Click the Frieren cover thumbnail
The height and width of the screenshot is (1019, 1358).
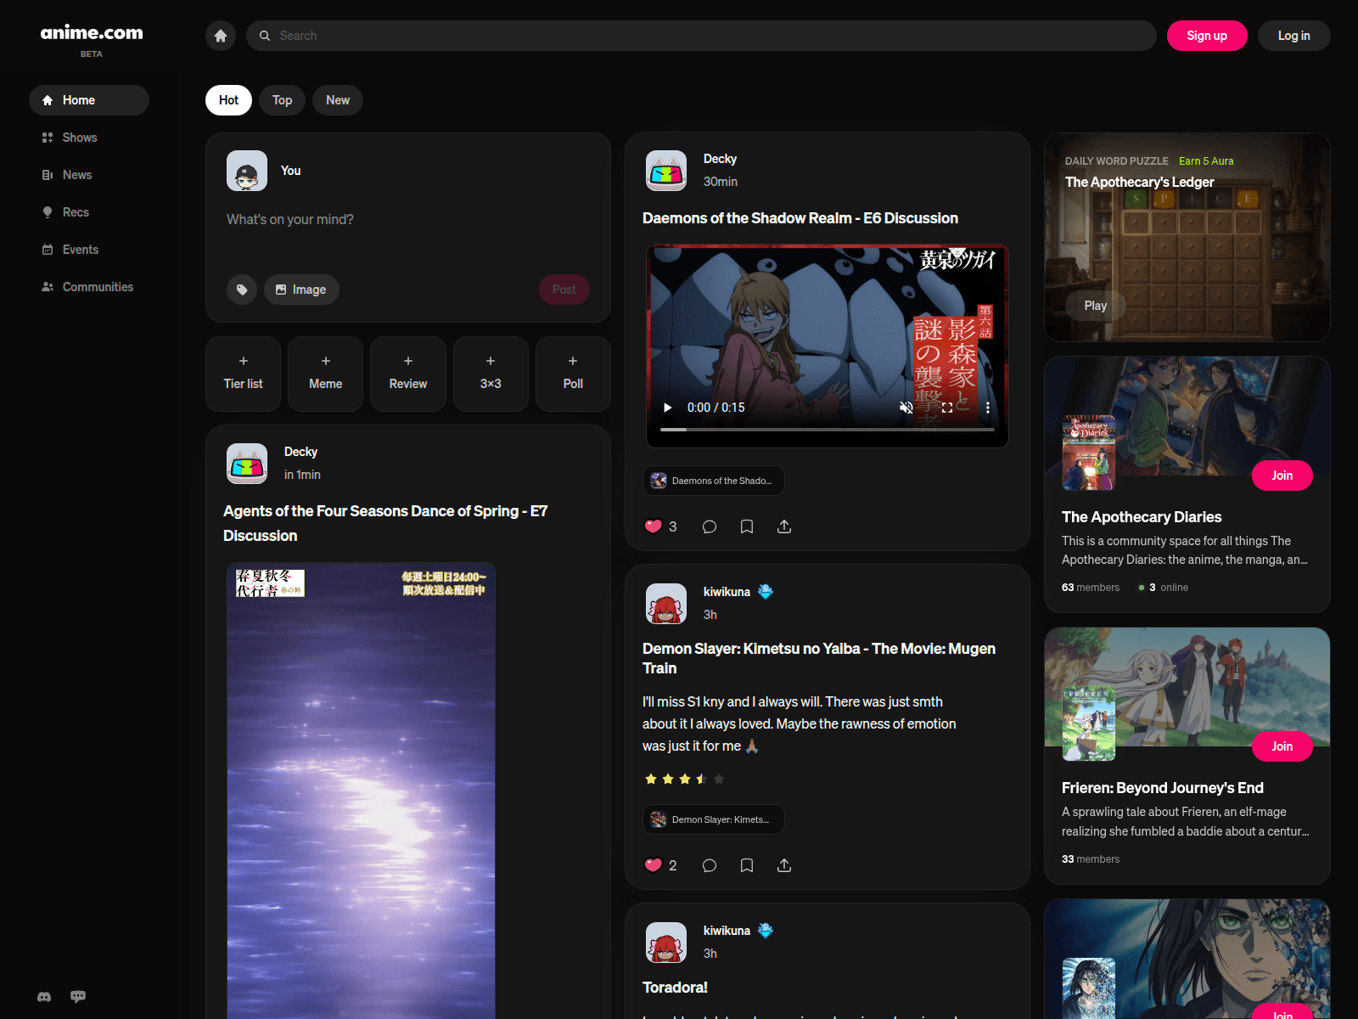(x=1089, y=723)
